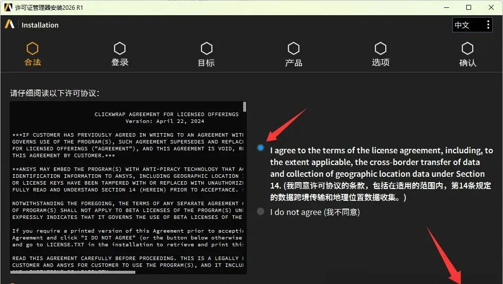Open the 中文 language dropdown
Image resolution: width=503 pixels, height=284 pixels.
pos(472,24)
